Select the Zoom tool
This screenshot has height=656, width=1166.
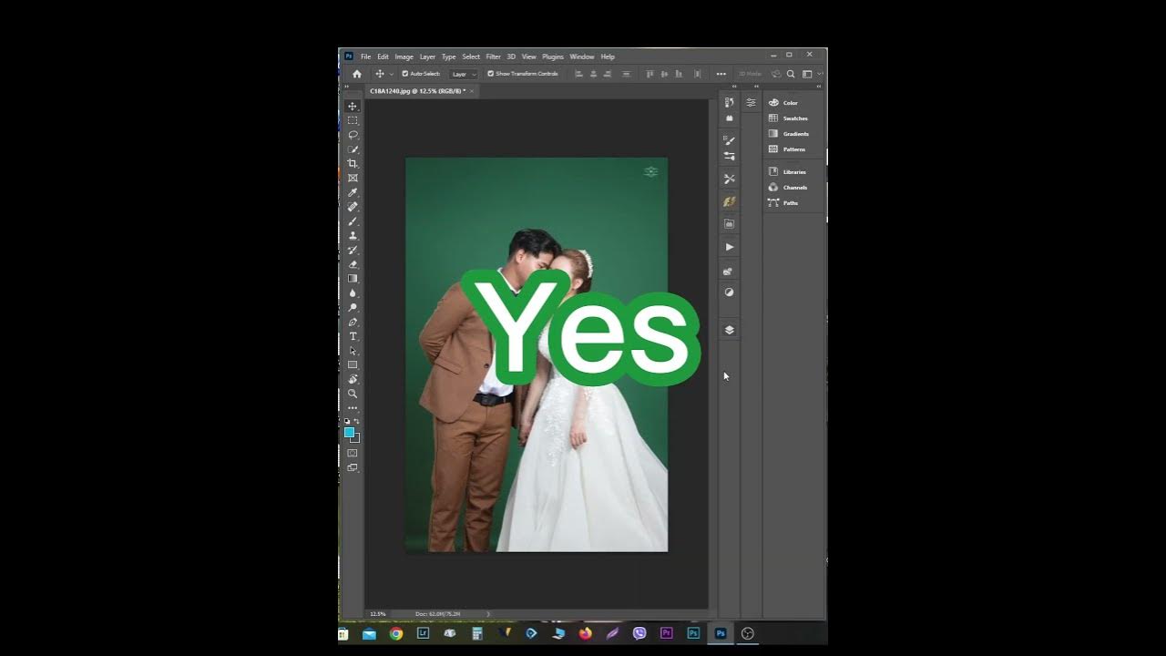pyautogui.click(x=353, y=394)
